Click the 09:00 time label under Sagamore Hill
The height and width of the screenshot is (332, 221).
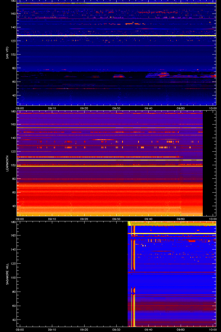point(20,330)
